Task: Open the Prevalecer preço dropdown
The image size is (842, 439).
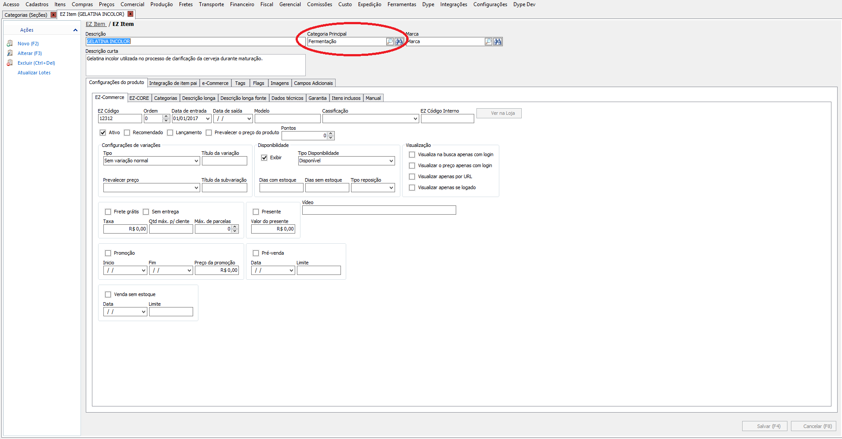Action: [196, 188]
